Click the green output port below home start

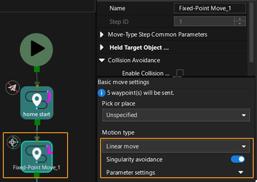click(x=37, y=122)
